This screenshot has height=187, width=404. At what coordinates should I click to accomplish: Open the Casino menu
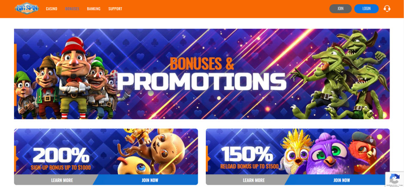coord(52,9)
